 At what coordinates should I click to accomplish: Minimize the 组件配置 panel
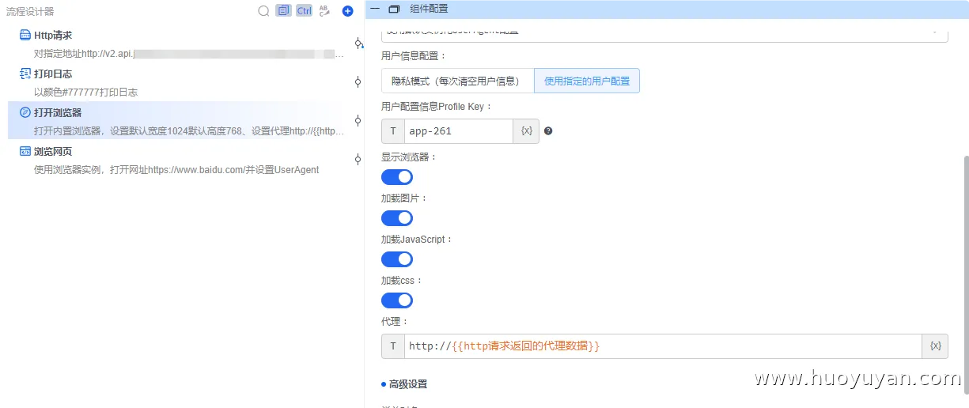(375, 9)
